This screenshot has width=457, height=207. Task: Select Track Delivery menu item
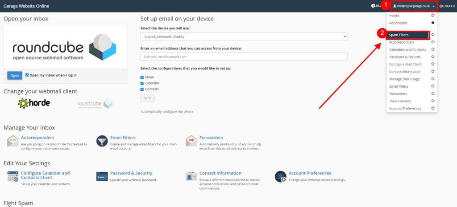pos(400,101)
